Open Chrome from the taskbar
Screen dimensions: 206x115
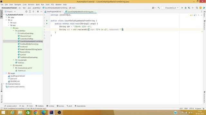tap(36, 112)
